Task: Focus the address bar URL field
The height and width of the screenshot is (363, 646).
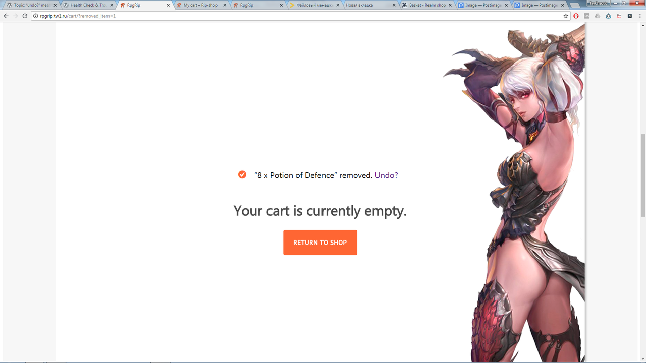Action: (x=300, y=16)
